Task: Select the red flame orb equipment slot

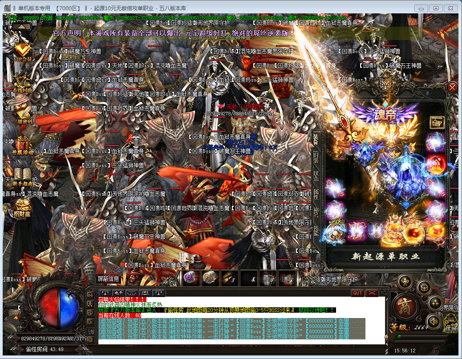Action: click(435, 164)
